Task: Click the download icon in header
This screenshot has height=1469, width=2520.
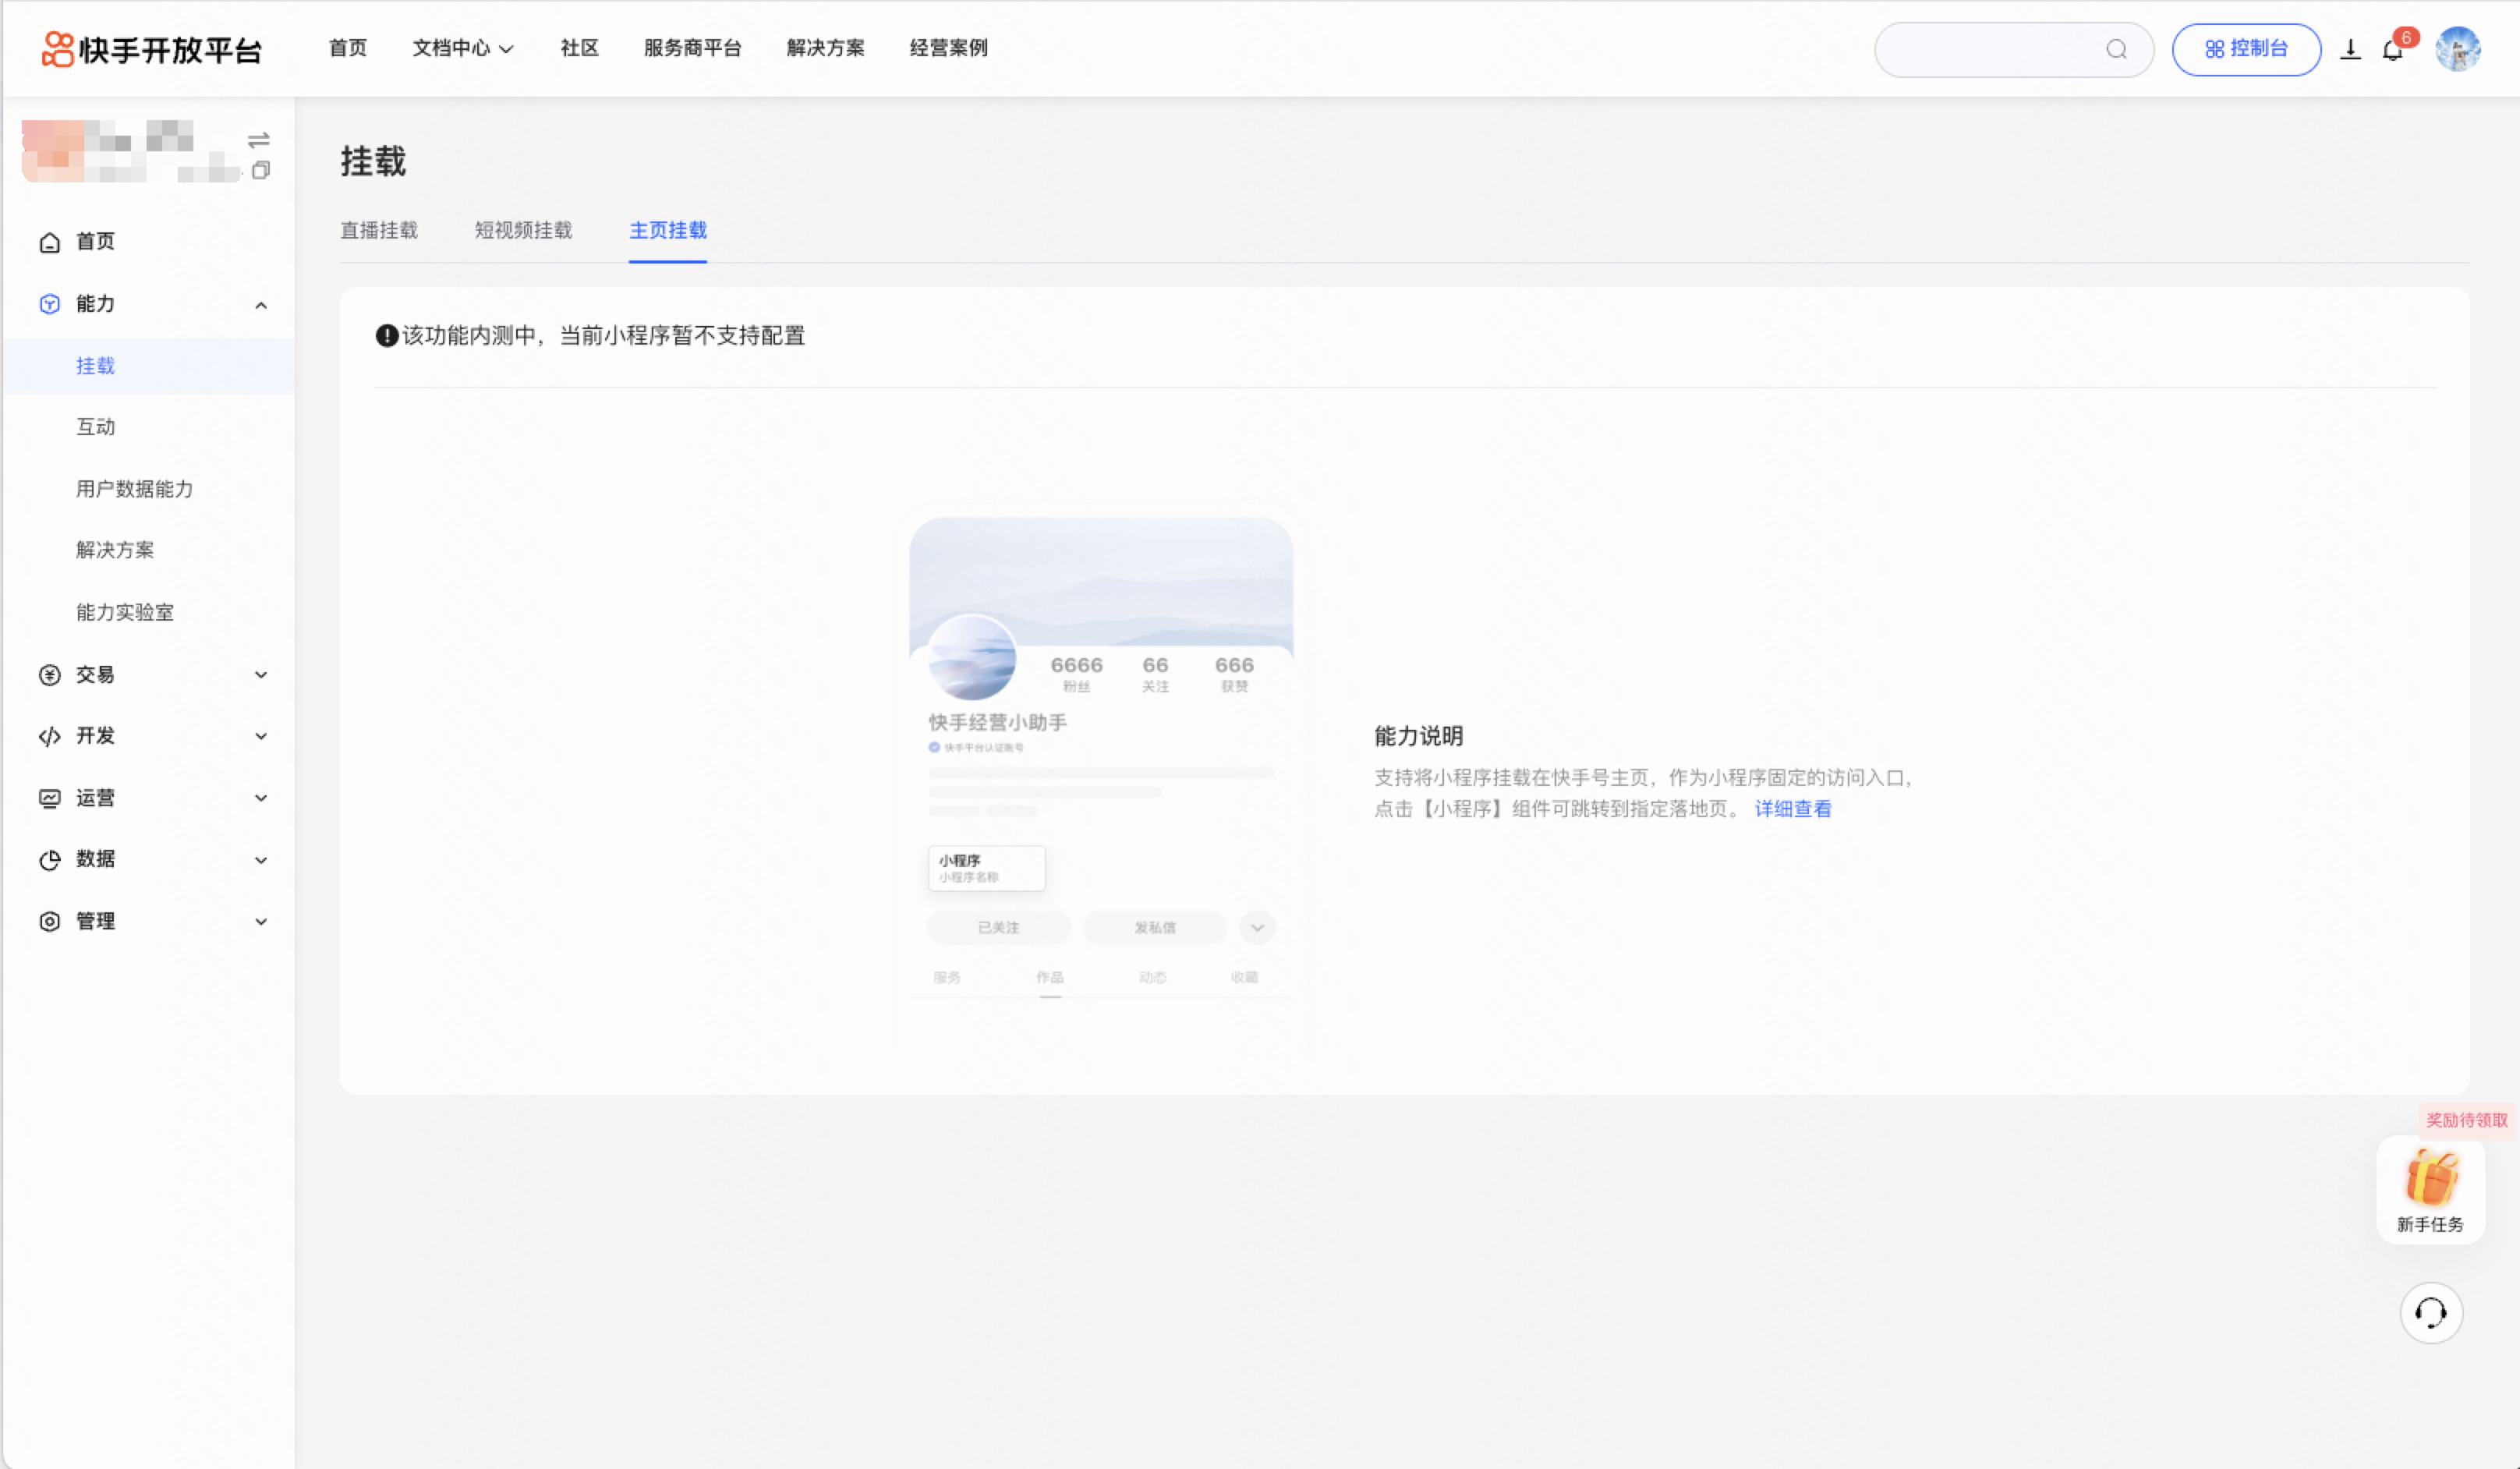Action: 2350,49
